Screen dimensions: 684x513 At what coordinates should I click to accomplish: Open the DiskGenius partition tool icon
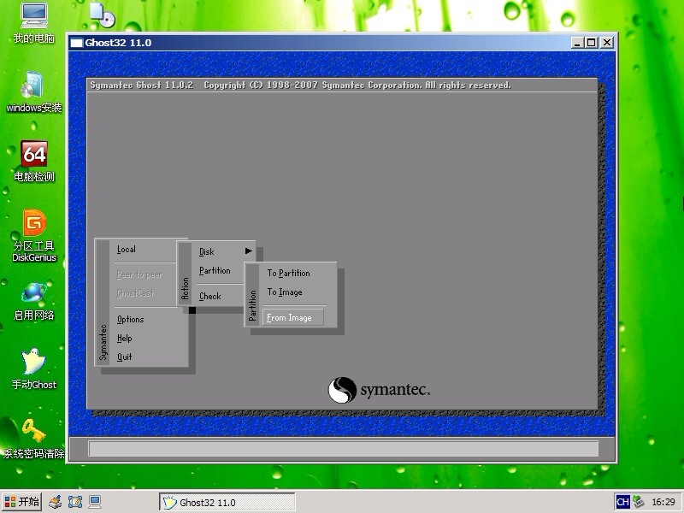point(34,224)
